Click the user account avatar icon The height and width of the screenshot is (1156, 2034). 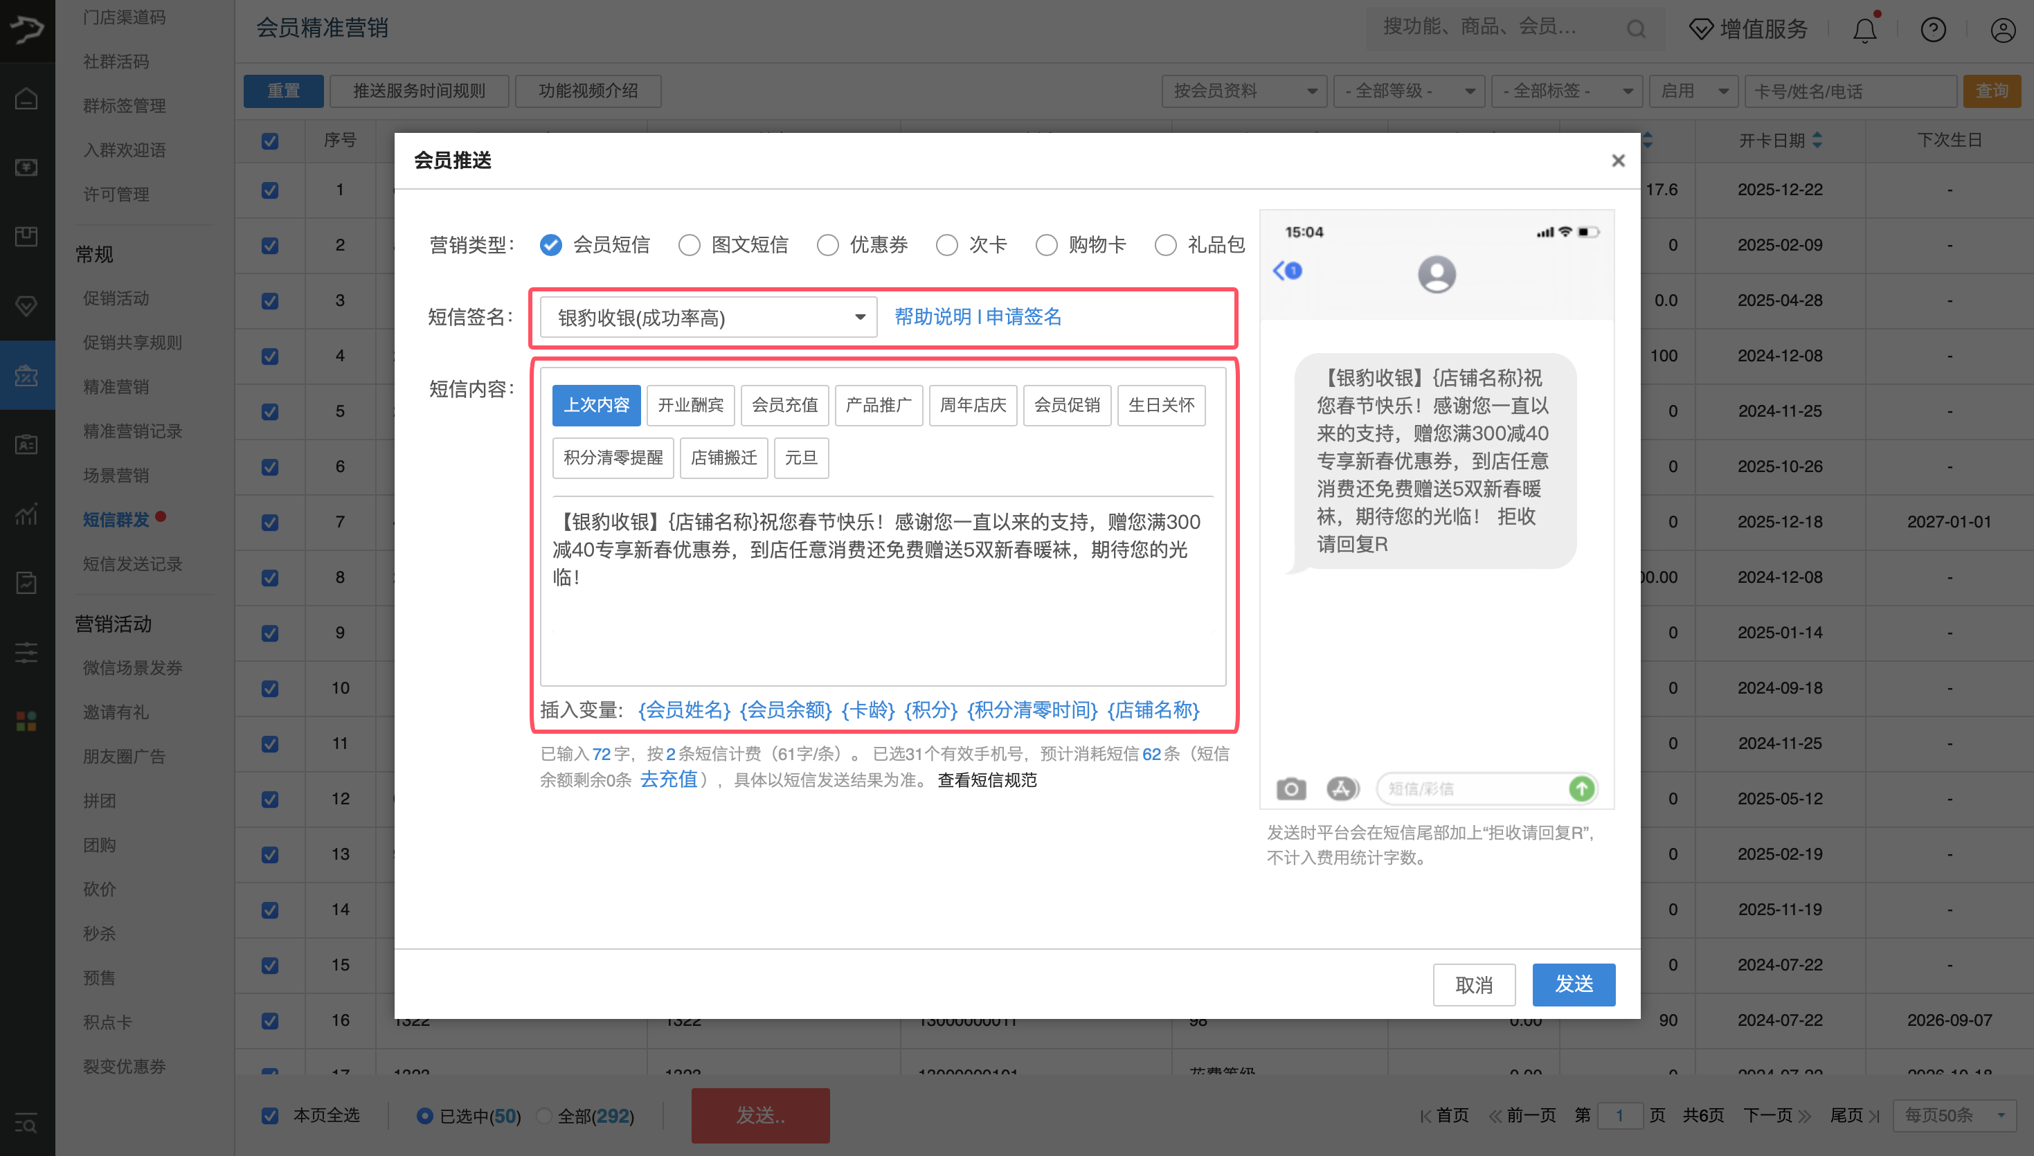click(x=2002, y=30)
